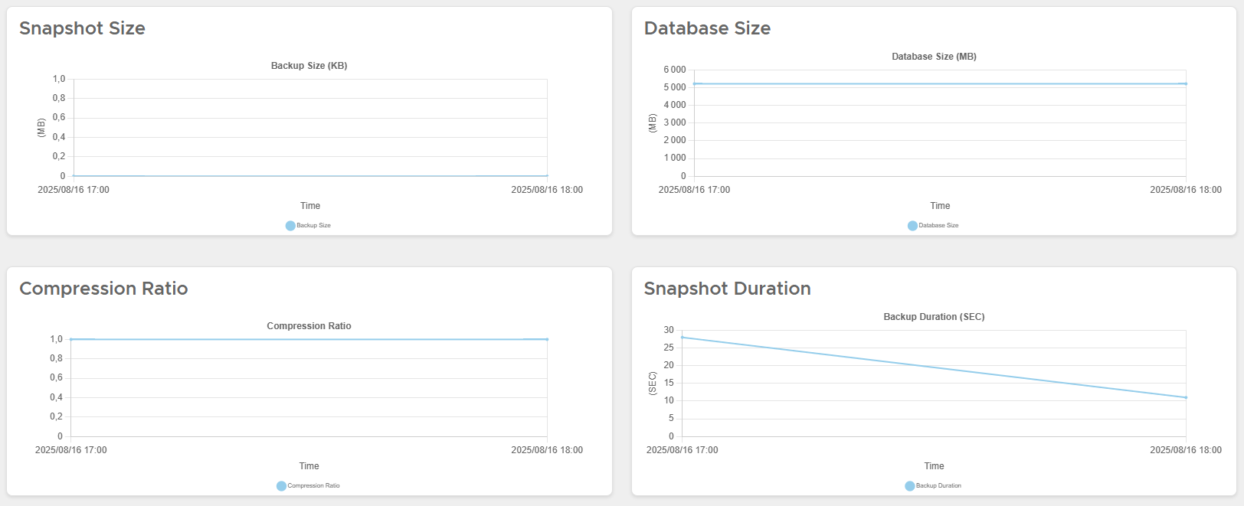Click the Backup Size legend circle
This screenshot has height=506, width=1244.
pyautogui.click(x=290, y=226)
